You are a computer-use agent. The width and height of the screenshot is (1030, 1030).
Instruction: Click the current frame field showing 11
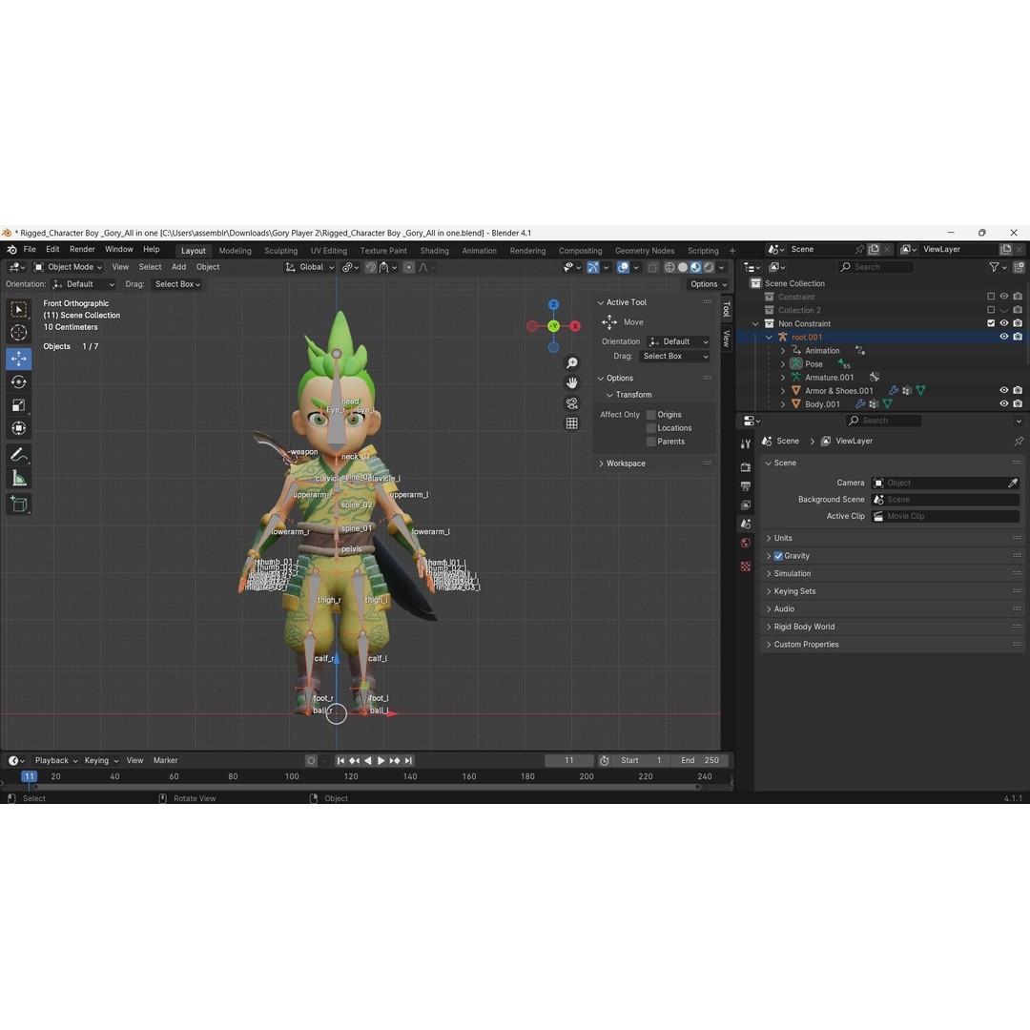pyautogui.click(x=568, y=761)
